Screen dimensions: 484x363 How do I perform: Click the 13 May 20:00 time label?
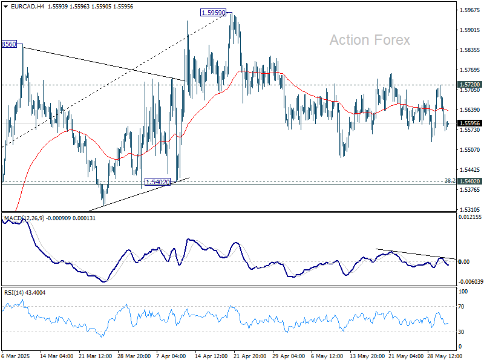click(x=367, y=356)
